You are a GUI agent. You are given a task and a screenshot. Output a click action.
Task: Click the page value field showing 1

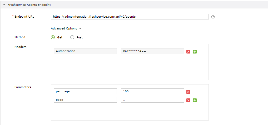(x=152, y=100)
